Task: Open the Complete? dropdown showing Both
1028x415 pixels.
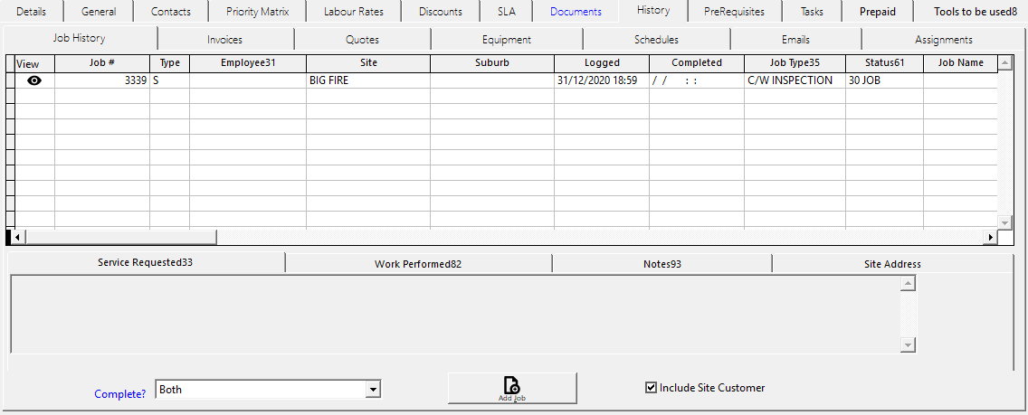Action: [371, 390]
